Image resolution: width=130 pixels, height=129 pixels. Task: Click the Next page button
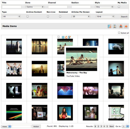pyautogui.click(x=112, y=126)
